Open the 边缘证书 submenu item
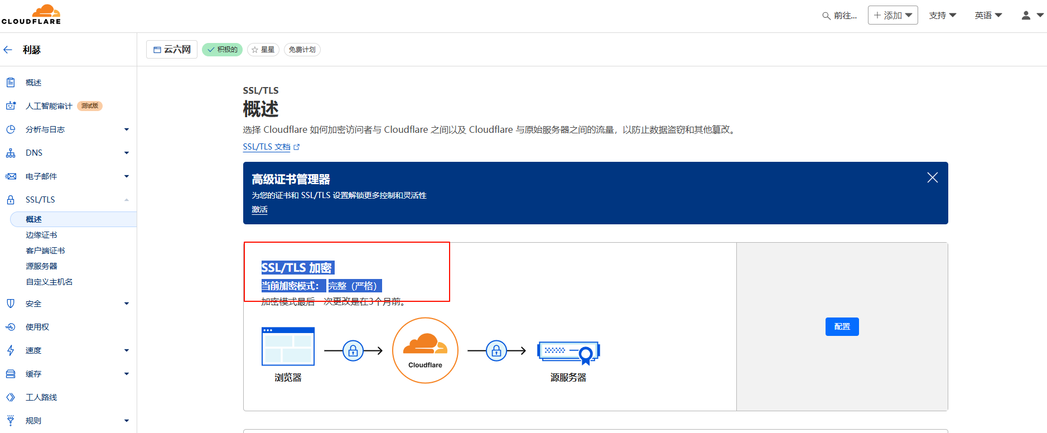1047x433 pixels. pyautogui.click(x=41, y=235)
